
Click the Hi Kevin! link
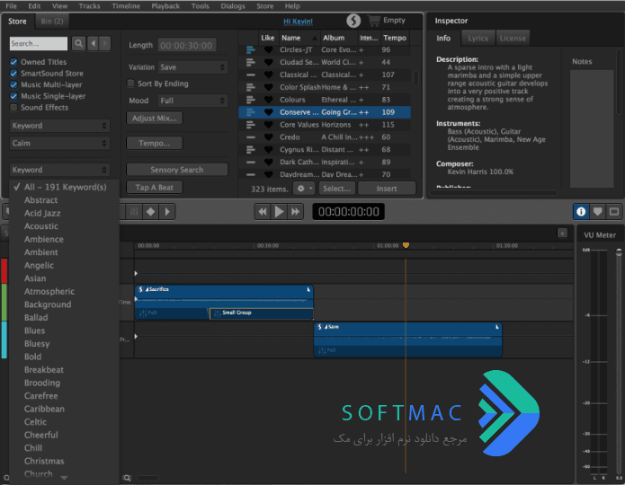[299, 22]
